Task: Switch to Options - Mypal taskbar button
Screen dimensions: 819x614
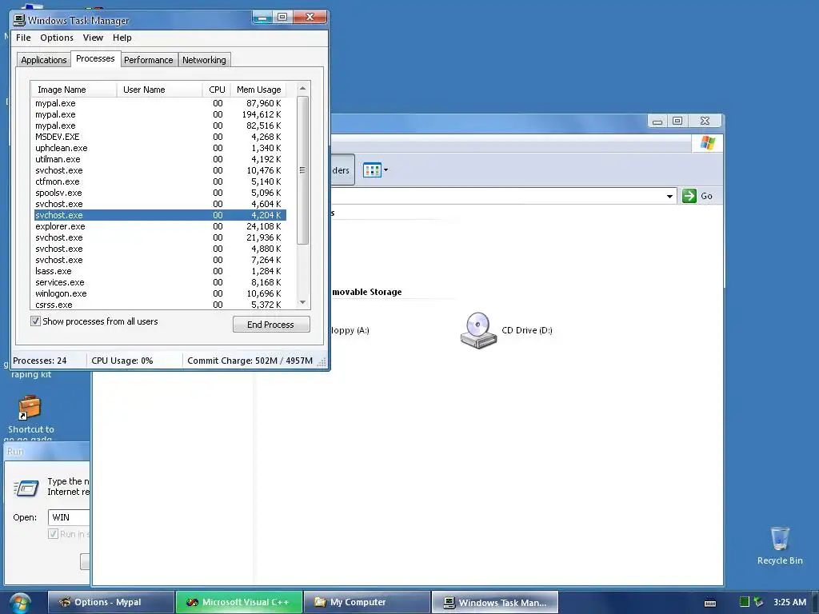Action: click(110, 602)
